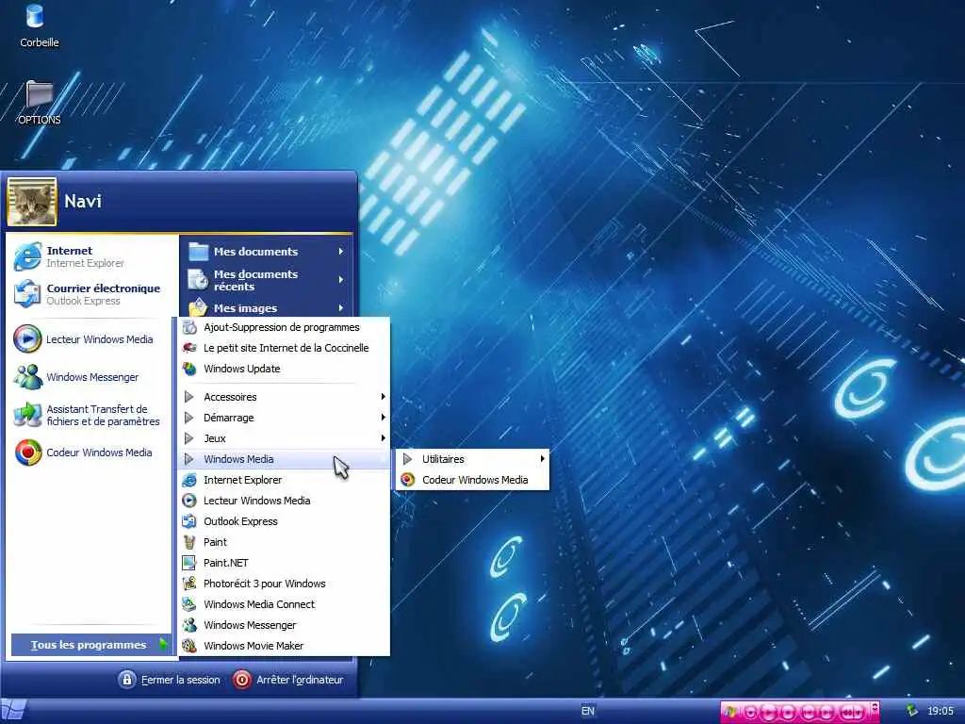Open the Utilitaires submenu
The image size is (965, 724).
pos(471,459)
